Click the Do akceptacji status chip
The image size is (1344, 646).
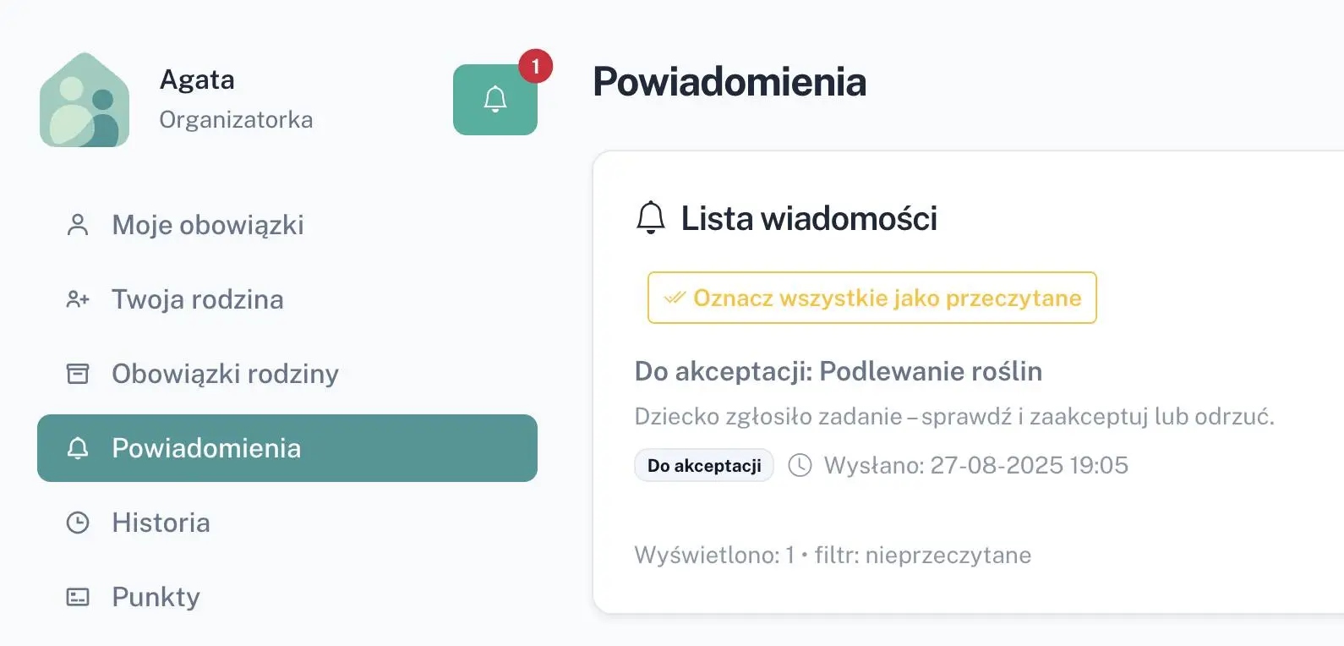(x=703, y=464)
